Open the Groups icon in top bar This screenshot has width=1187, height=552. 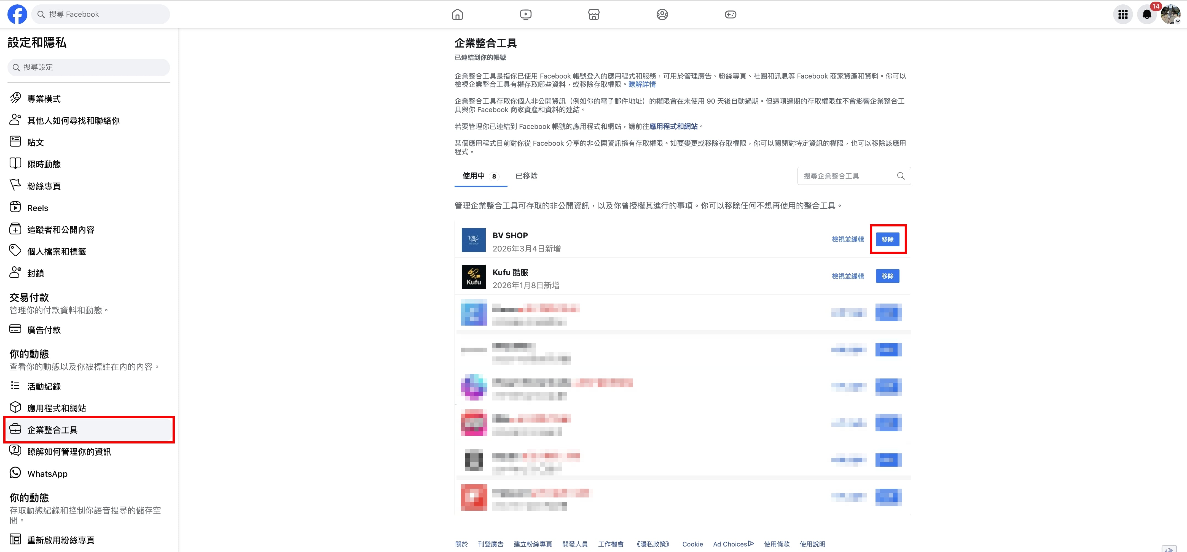tap(662, 15)
